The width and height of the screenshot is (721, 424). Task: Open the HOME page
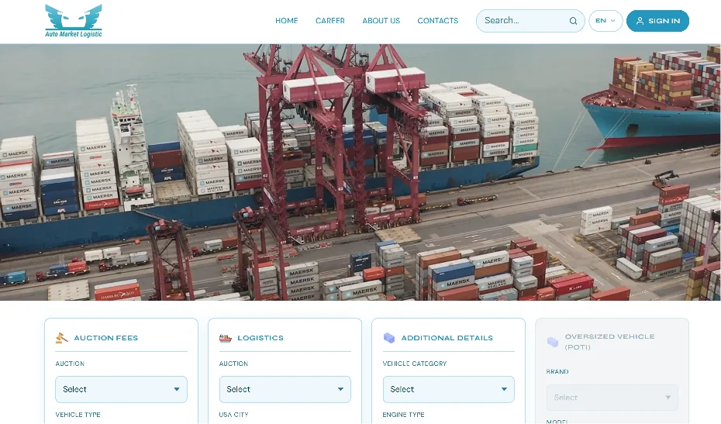click(287, 21)
